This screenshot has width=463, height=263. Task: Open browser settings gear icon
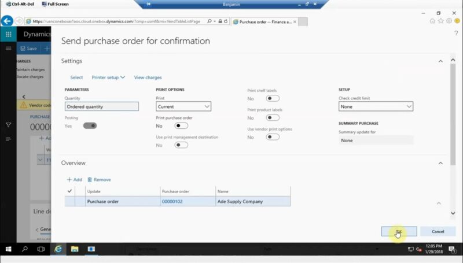(449, 21)
